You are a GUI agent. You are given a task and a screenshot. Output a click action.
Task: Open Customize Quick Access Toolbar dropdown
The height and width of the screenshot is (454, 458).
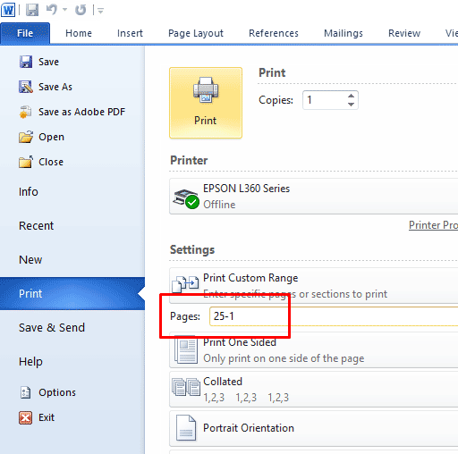(x=100, y=11)
